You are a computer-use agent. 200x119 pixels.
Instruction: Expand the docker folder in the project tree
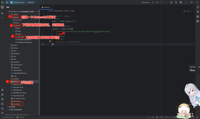[14, 48]
